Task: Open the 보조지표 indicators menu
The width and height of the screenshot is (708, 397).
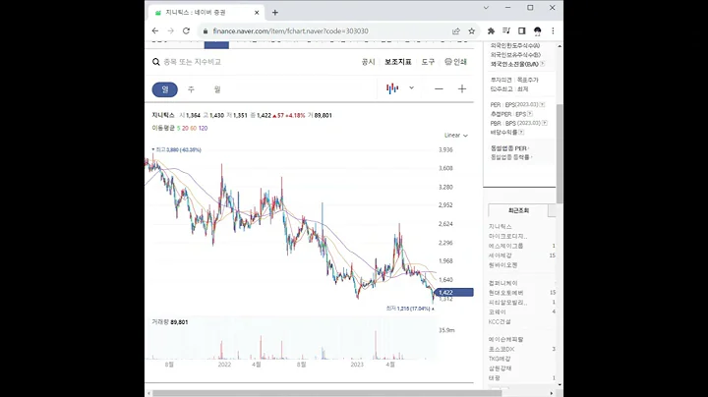Action: coord(398,62)
